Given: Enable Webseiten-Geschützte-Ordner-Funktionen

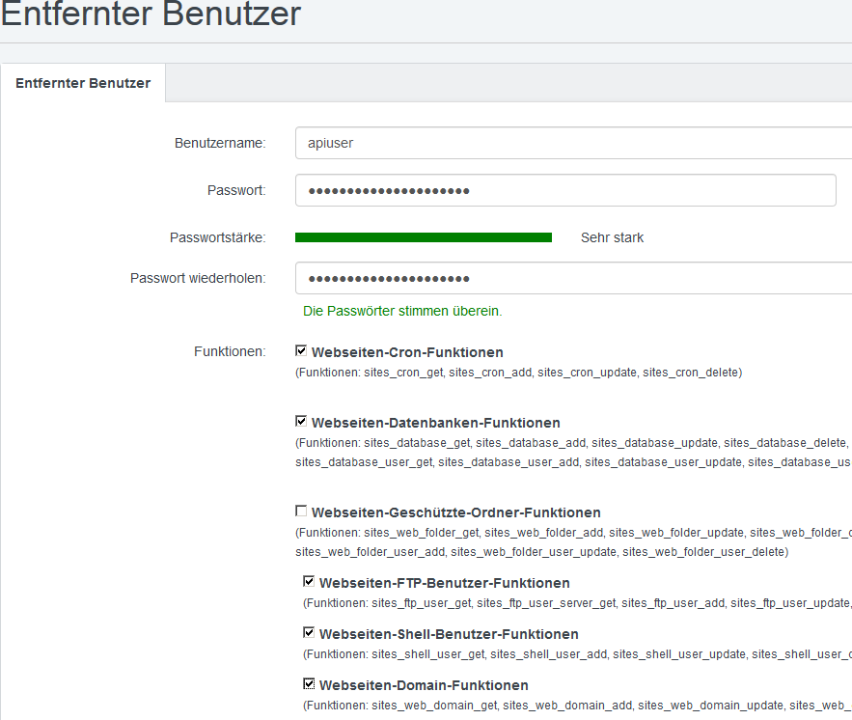Looking at the screenshot, I should (x=300, y=511).
